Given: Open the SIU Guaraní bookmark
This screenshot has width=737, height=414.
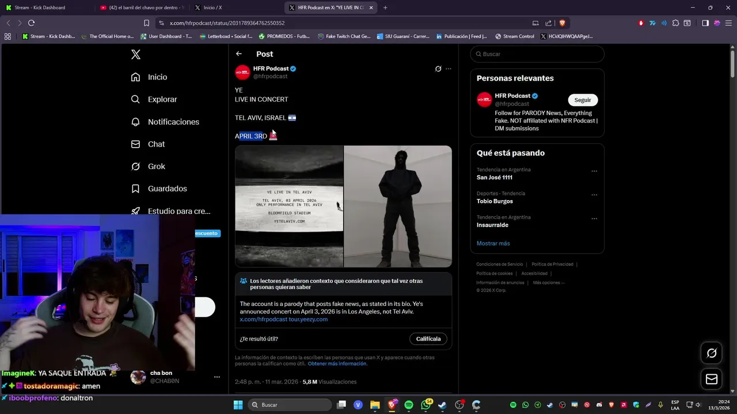Looking at the screenshot, I should point(403,36).
